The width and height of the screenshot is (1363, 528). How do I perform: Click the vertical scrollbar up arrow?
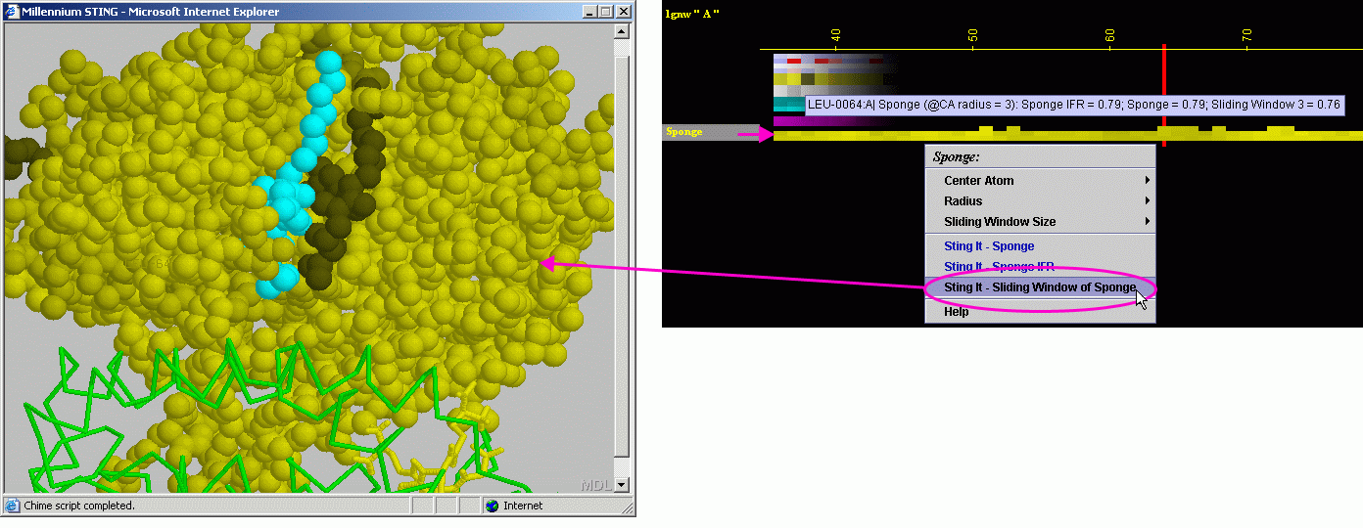pos(622,31)
